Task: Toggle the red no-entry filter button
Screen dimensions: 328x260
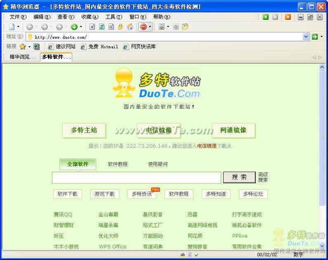Action: pos(144,27)
